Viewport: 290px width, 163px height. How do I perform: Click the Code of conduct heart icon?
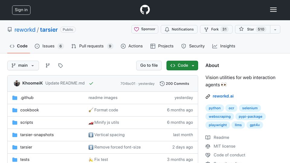[x=208, y=155]
